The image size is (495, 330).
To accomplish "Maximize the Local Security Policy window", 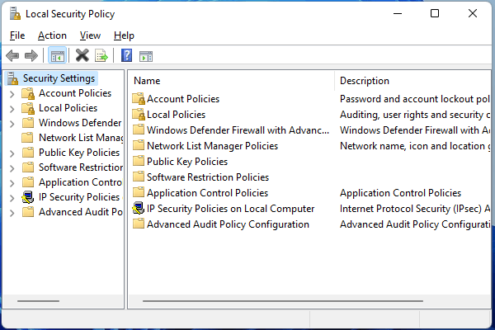I will point(435,13).
